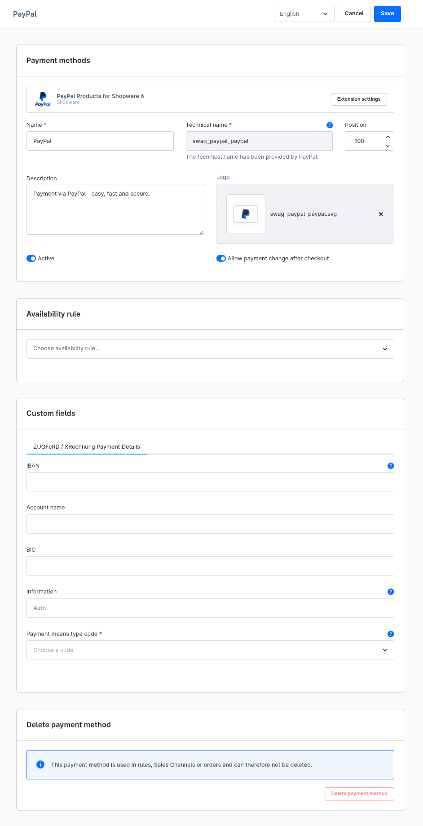423x826 pixels.
Task: Click the Save button
Action: [x=388, y=14]
